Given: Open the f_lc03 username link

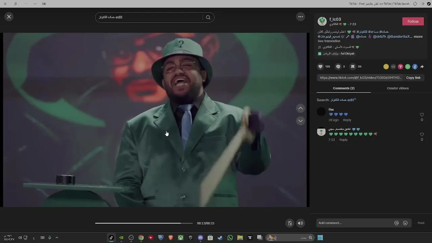Looking at the screenshot, I should coord(335,19).
